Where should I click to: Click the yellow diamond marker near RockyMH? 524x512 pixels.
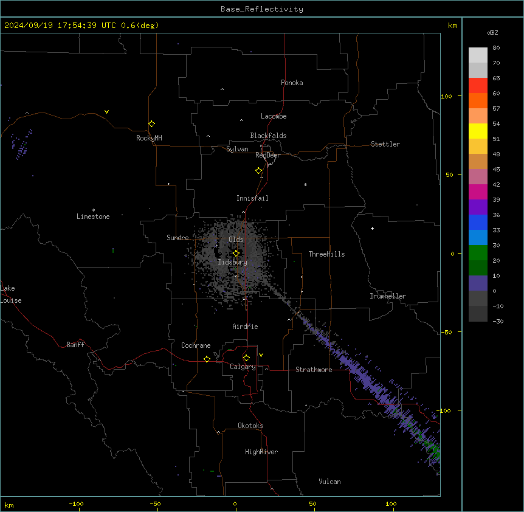[151, 124]
